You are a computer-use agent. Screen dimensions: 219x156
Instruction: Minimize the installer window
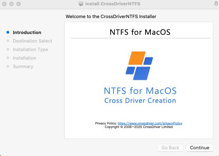[11, 4]
